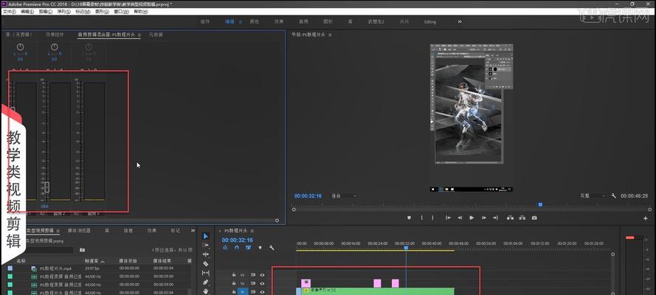Viewport: 656px width, 295px height.
Task: Expand the workspace overflow chevrons in top bar
Action: 460,21
